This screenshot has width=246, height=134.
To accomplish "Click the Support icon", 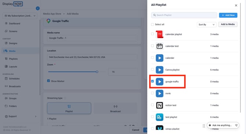I will coord(6,116).
